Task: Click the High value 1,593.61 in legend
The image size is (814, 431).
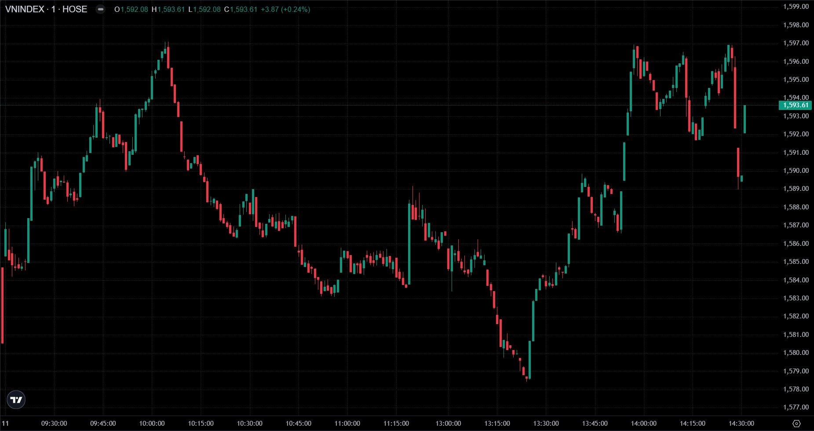Action: (x=171, y=9)
